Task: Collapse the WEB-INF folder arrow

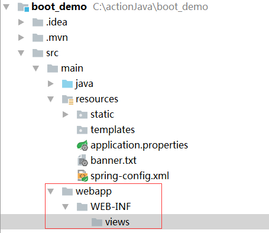Action: point(66,207)
